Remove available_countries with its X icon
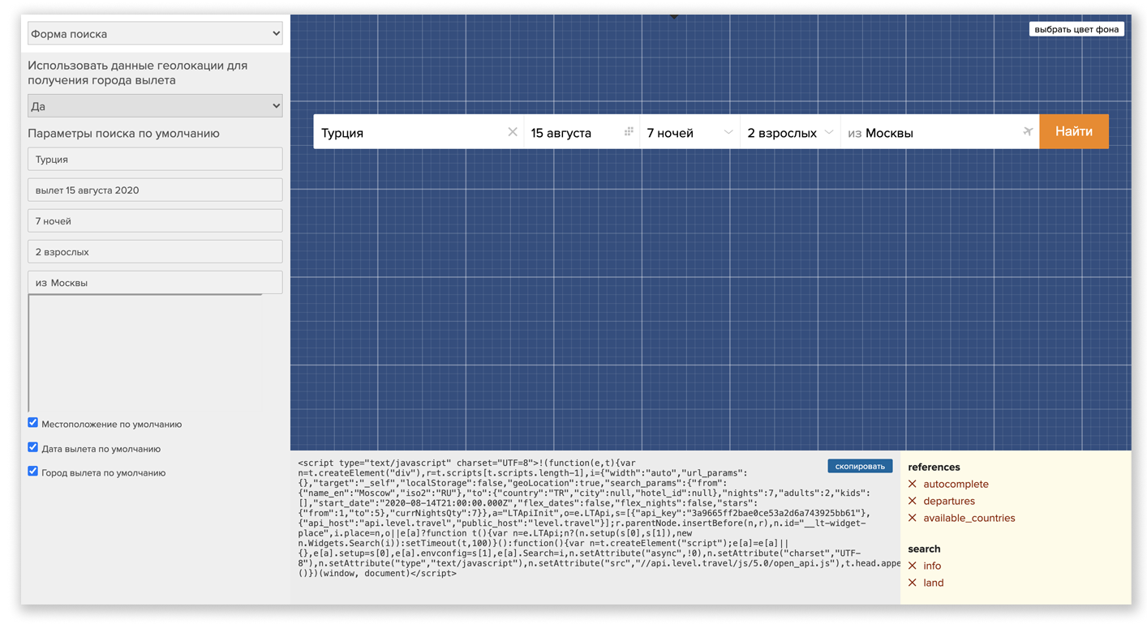This screenshot has height=628, width=1147. 913,518
